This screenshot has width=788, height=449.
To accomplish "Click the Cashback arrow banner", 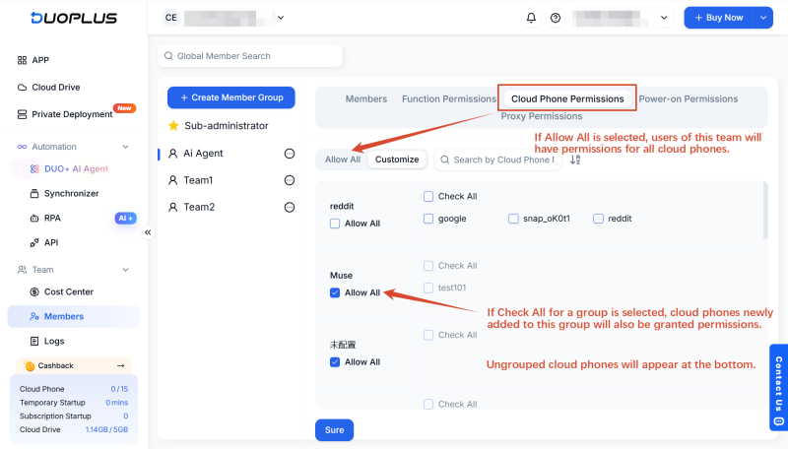I will [74, 365].
